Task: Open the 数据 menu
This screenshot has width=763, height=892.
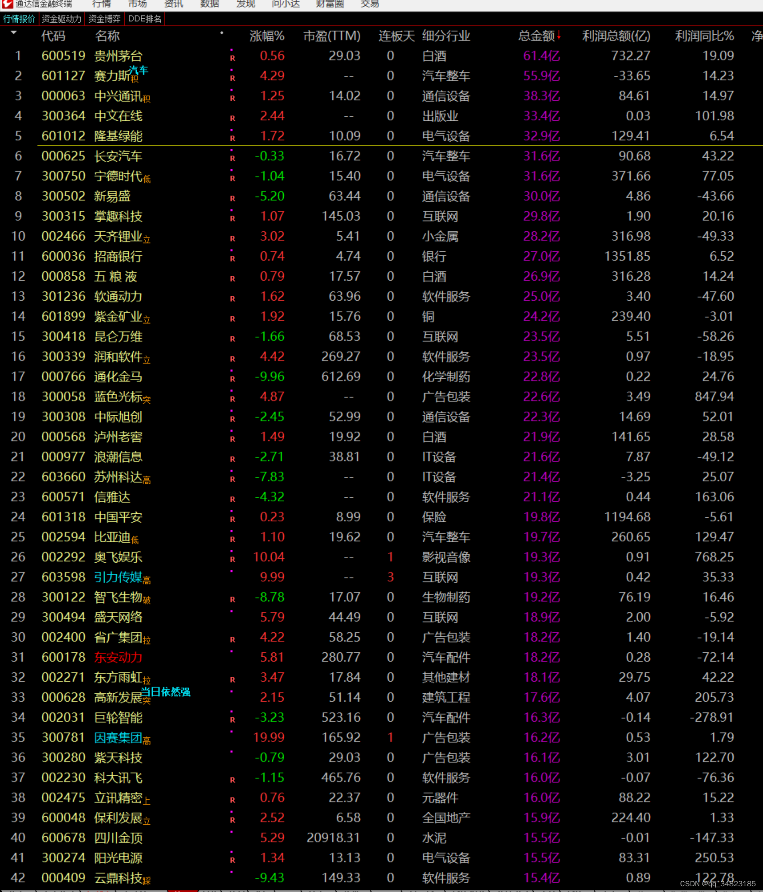Action: click(x=210, y=4)
